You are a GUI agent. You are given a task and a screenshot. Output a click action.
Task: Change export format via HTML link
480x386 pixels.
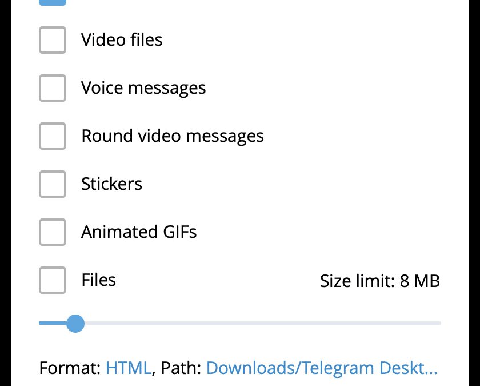tap(129, 368)
